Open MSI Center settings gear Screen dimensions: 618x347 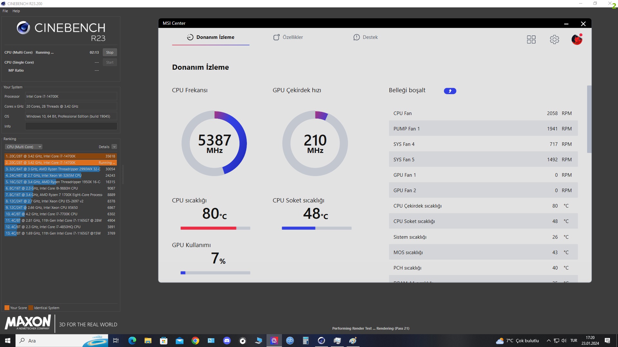[x=554, y=40]
